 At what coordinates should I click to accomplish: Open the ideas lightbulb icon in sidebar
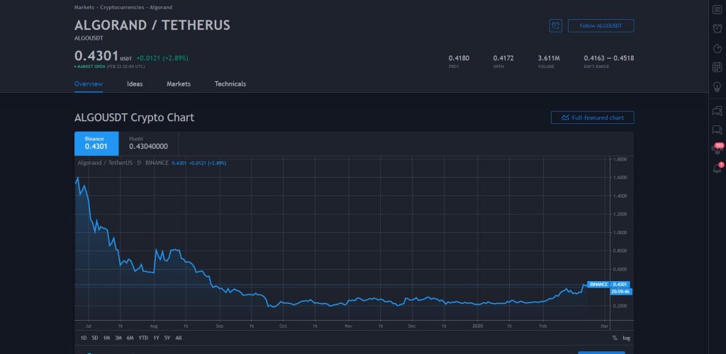click(717, 86)
